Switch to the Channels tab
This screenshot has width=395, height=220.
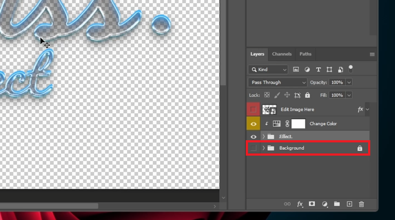coord(282,54)
